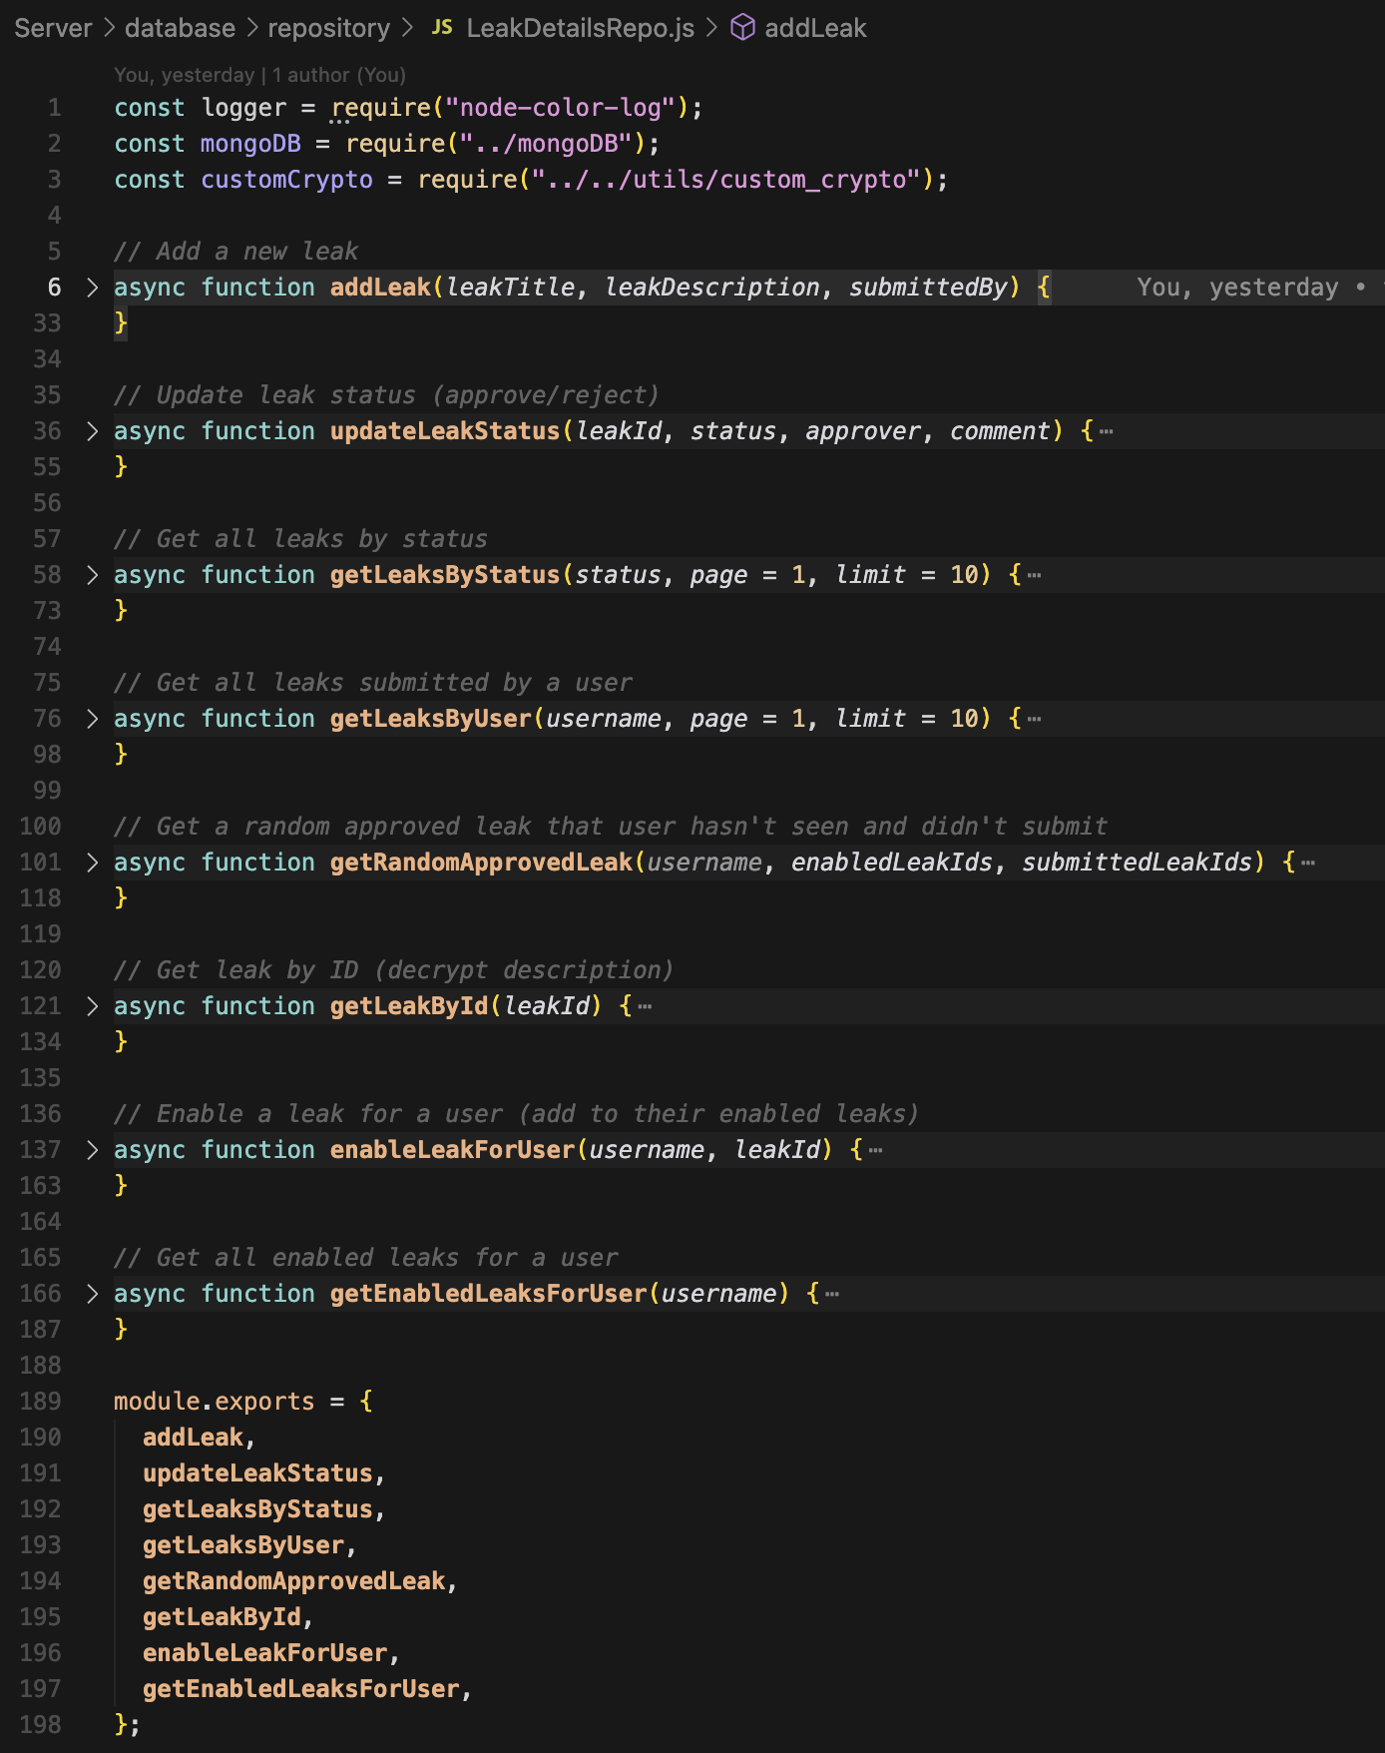The height and width of the screenshot is (1753, 1385).
Task: Click the inline 'You, yesterday' blame on line 6
Action: click(1237, 288)
